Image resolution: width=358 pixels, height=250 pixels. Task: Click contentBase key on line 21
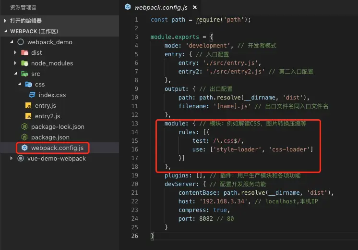[x=197, y=193]
